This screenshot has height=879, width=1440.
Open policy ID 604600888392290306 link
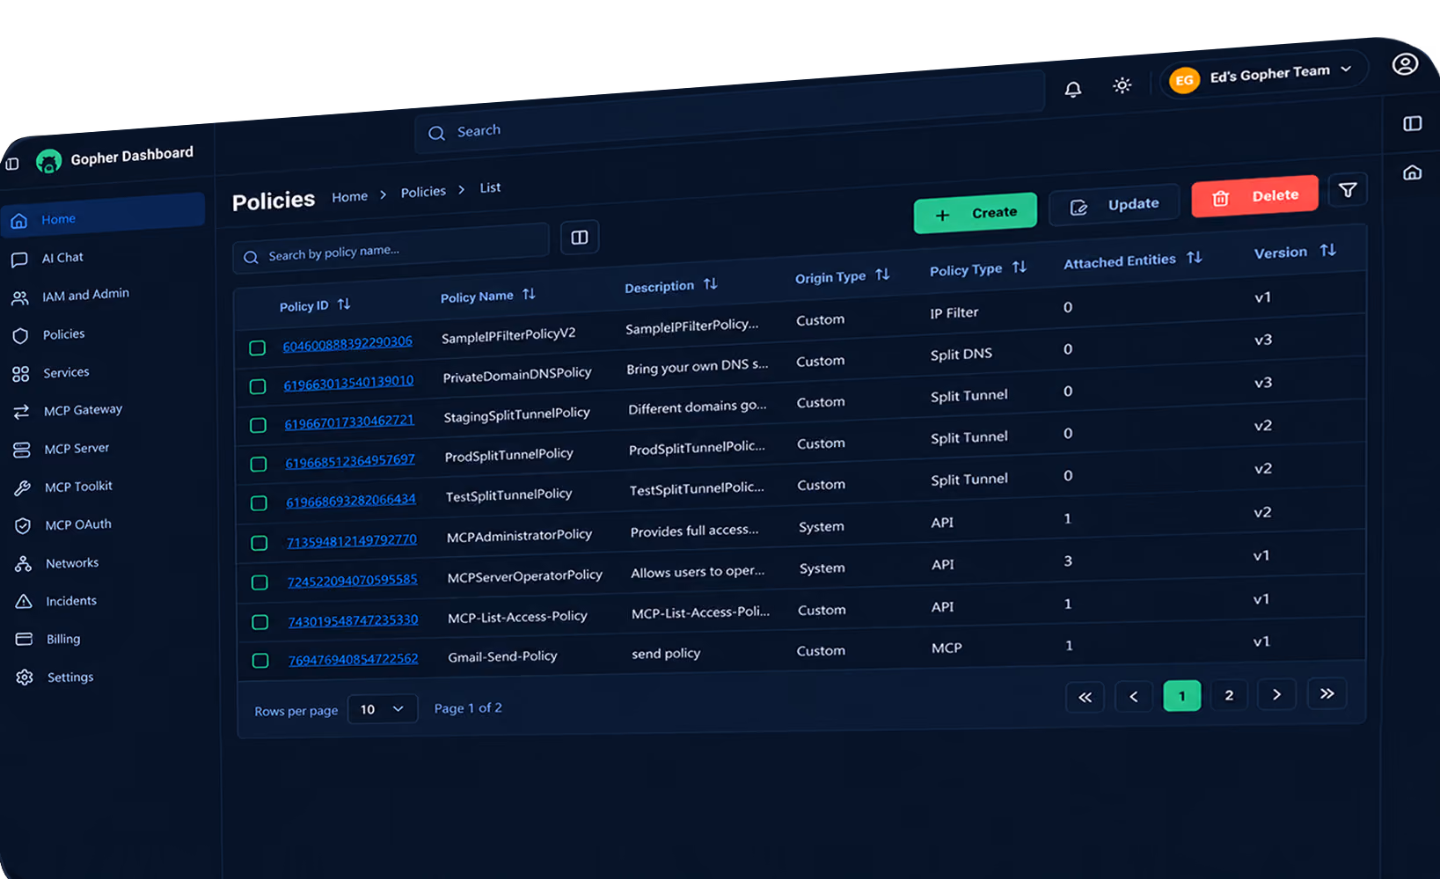click(347, 343)
